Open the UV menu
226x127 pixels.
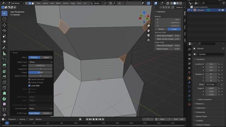coord(85,3)
